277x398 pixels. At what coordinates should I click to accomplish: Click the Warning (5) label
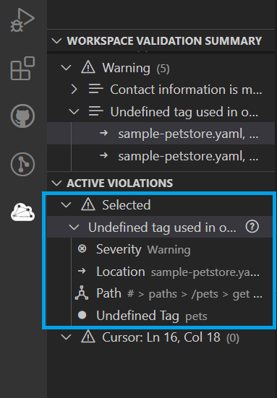coord(136,68)
